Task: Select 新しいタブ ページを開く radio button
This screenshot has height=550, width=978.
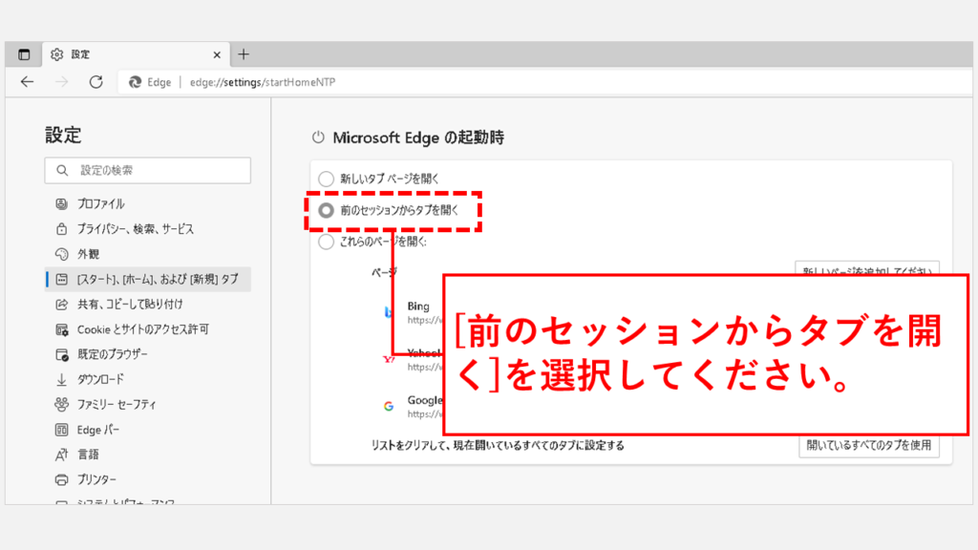Action: pyautogui.click(x=327, y=179)
